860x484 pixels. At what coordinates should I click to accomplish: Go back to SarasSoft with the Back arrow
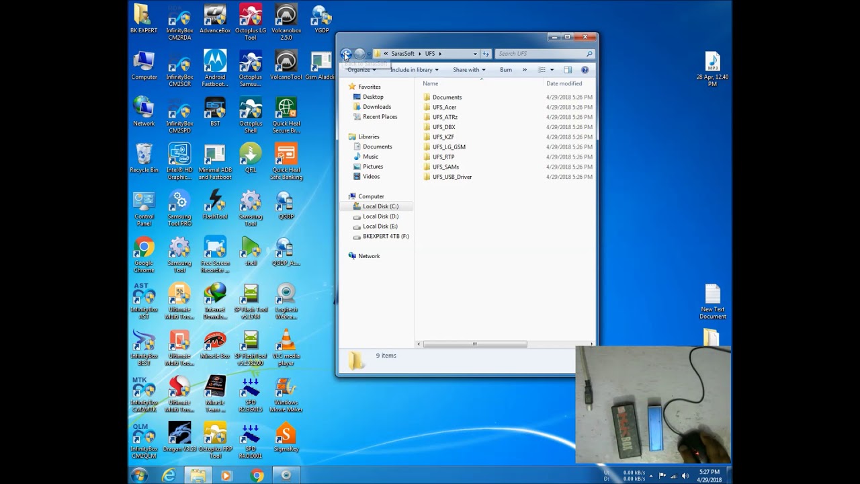click(x=346, y=54)
